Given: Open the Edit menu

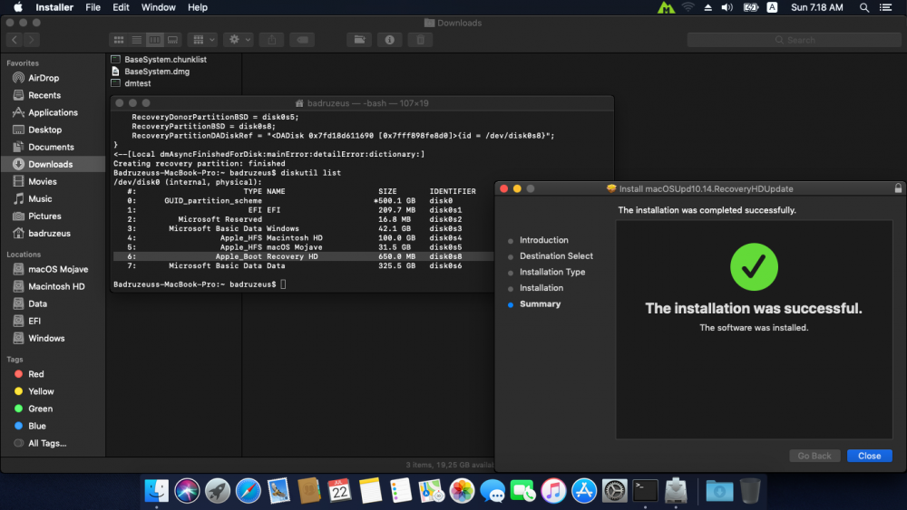Looking at the screenshot, I should pos(121,7).
